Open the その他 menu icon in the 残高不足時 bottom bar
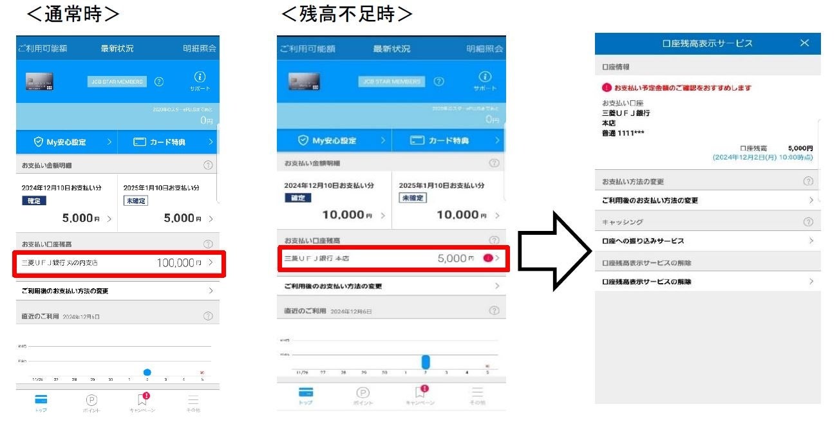Image resolution: width=839 pixels, height=422 pixels. coord(478,393)
